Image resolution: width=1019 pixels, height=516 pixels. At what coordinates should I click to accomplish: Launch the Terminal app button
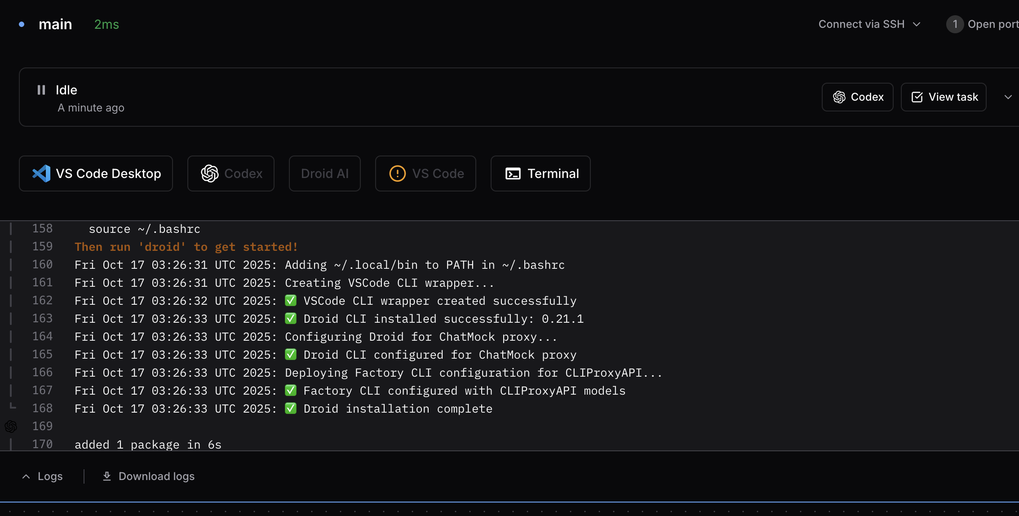point(541,173)
